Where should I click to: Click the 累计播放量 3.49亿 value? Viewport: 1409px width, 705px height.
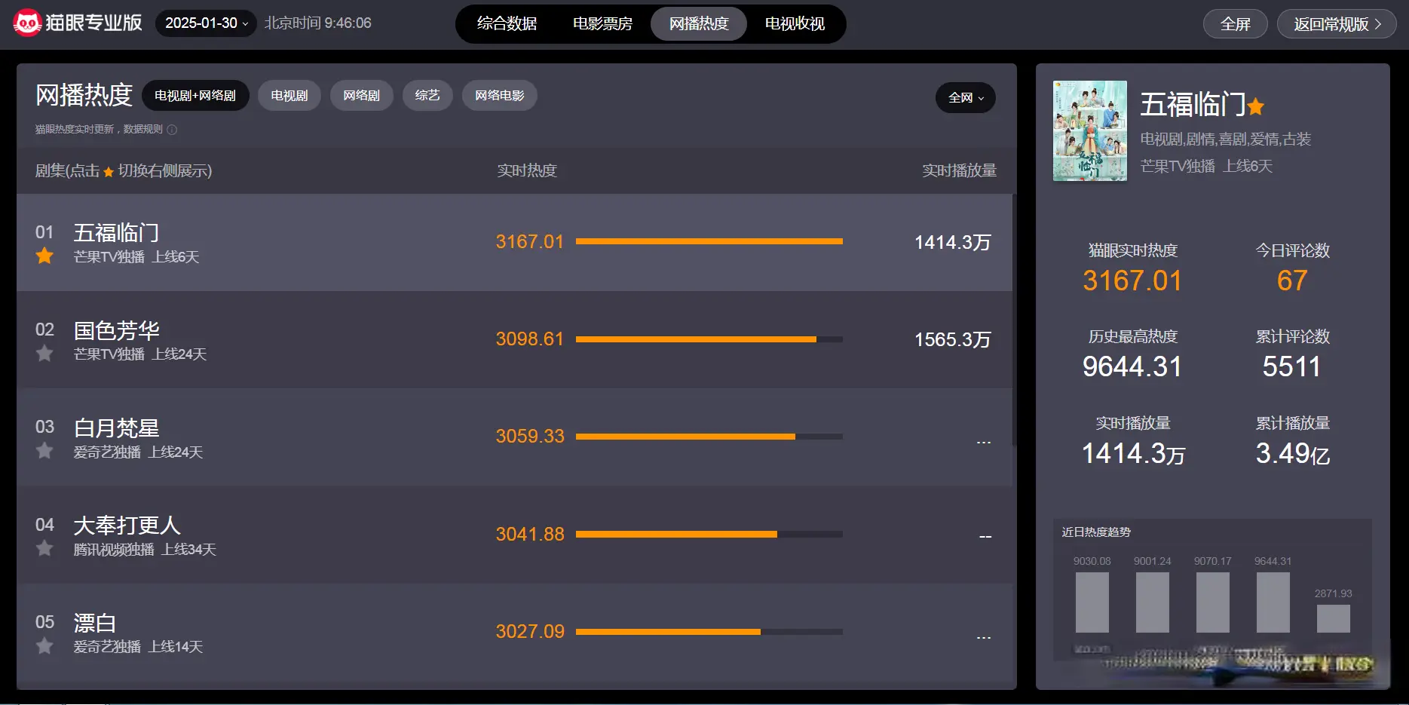click(1292, 453)
